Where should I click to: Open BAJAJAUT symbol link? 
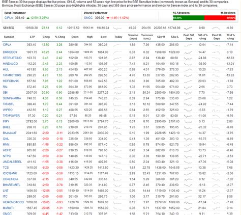click(10, 133)
